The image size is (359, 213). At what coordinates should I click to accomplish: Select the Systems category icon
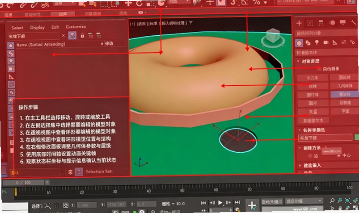tap(352, 42)
